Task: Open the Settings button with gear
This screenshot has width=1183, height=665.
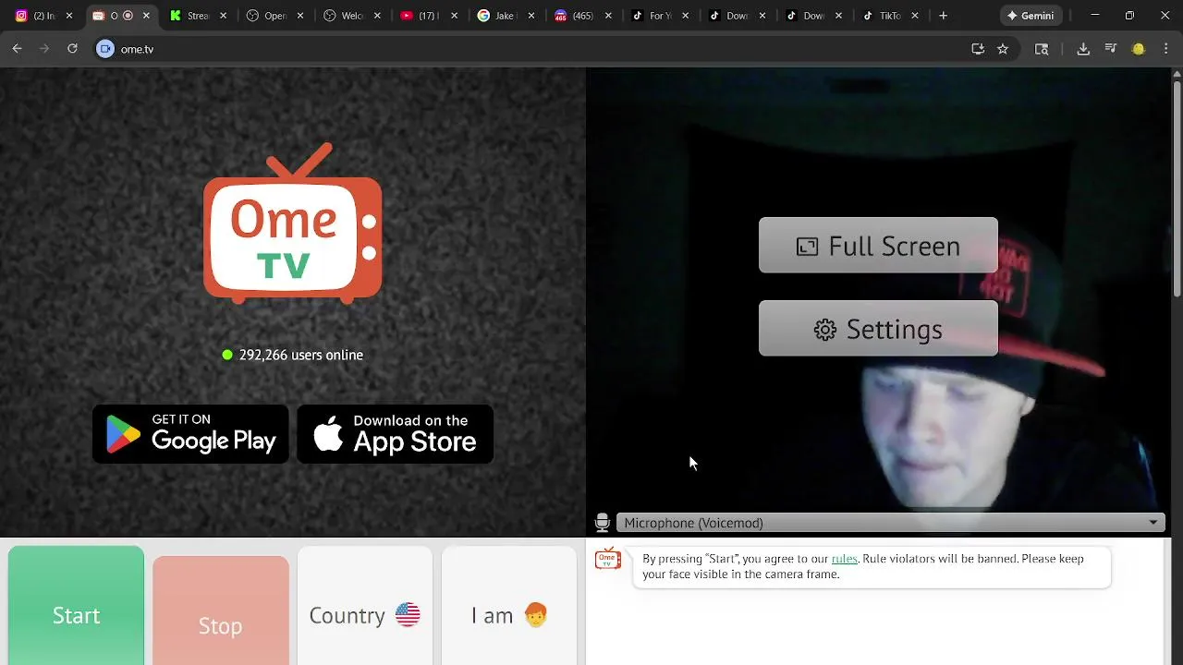Action: coord(878,329)
